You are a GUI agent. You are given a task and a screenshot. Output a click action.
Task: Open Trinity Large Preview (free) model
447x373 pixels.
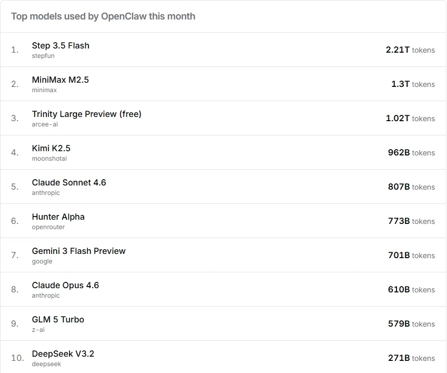tap(87, 114)
